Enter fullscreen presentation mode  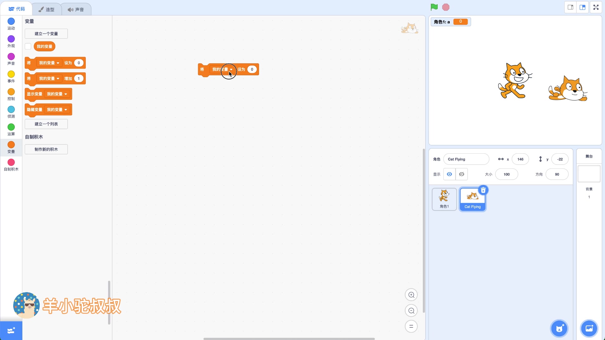[596, 7]
